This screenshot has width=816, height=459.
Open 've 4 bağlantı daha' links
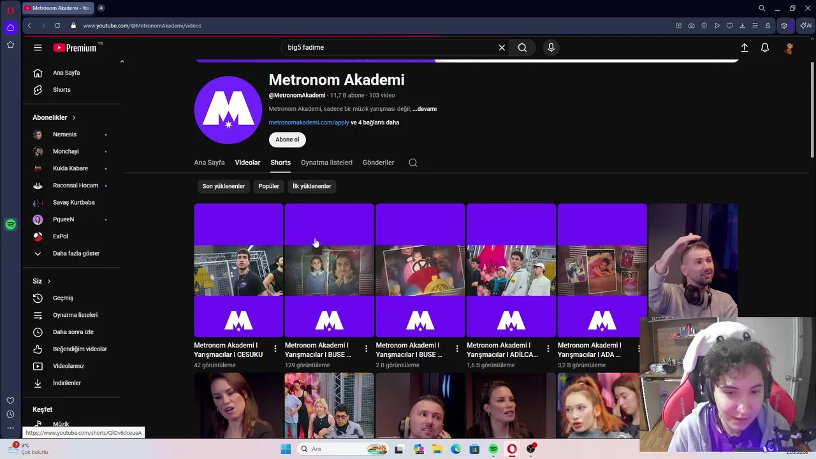point(375,122)
